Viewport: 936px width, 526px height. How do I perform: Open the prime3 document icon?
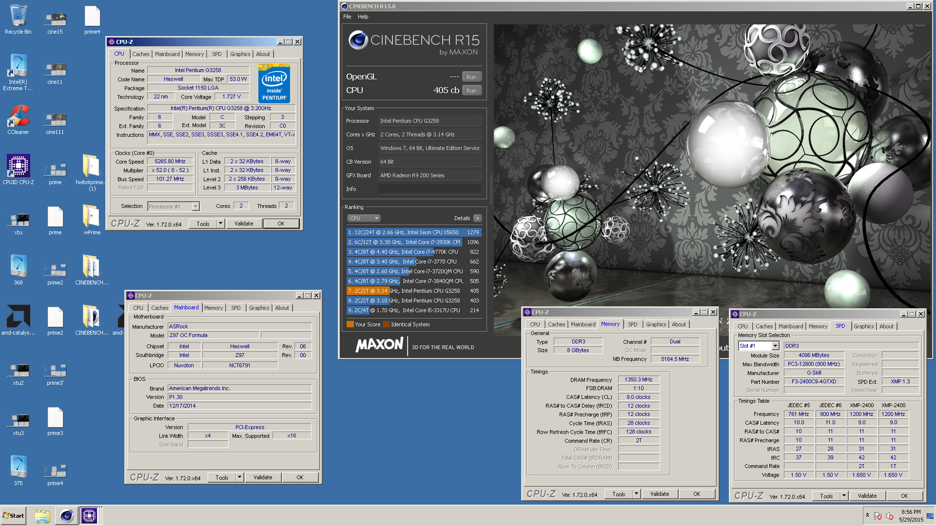coord(55,421)
